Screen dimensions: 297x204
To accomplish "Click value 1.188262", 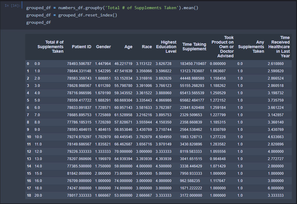I will pyautogui.click(x=218, y=86).
